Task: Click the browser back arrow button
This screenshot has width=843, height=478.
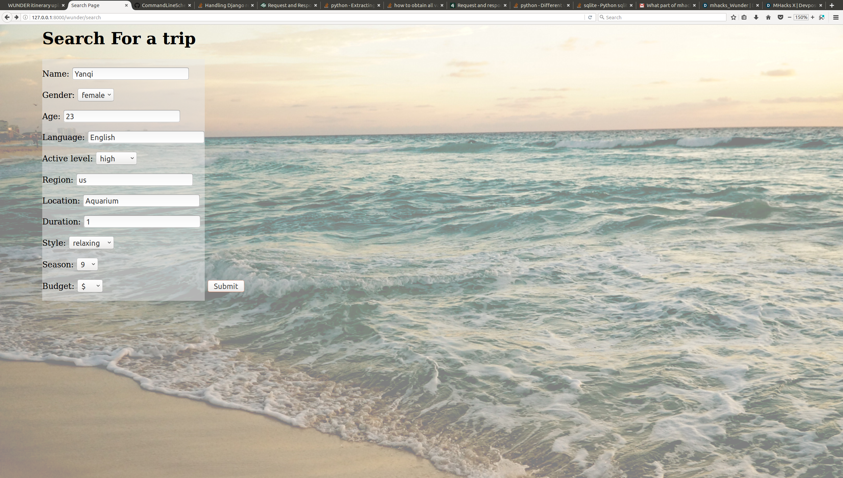Action: click(7, 17)
